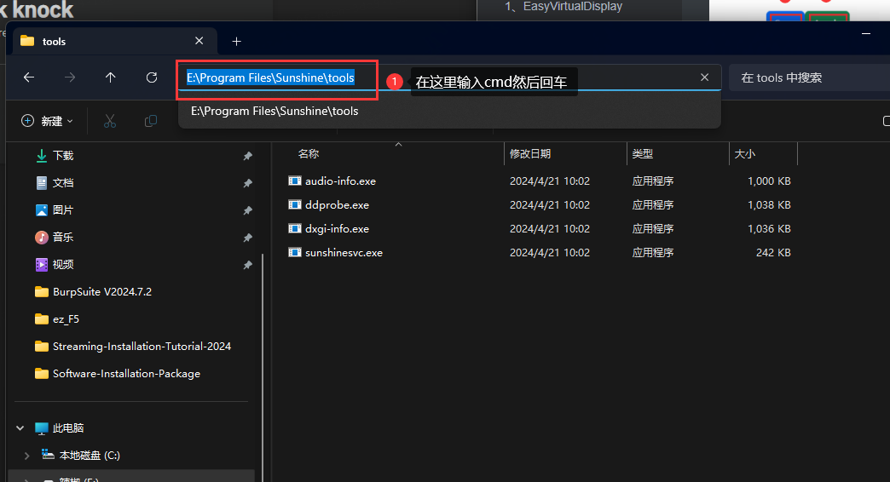Open 视频 in the sidebar
Screen dimensions: 890x482
[63, 264]
